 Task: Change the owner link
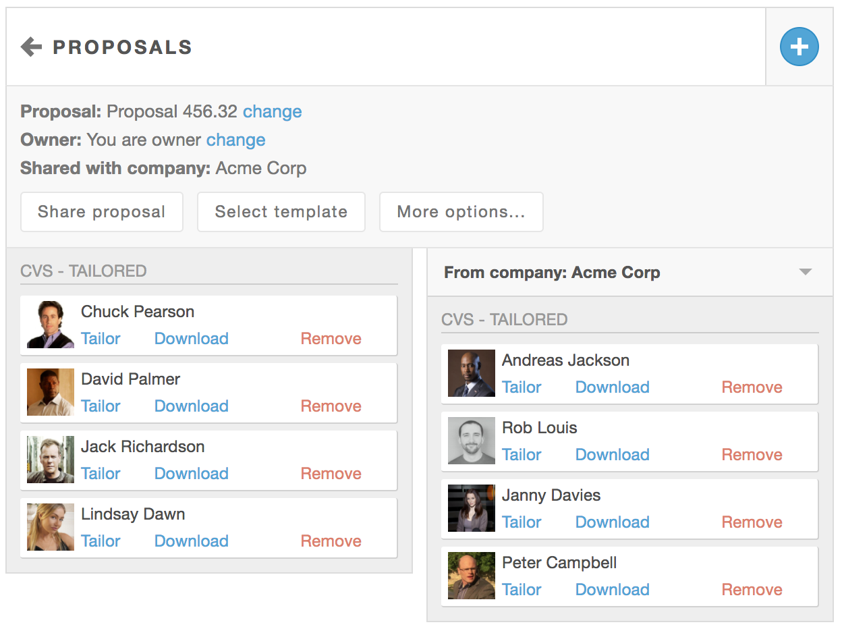coord(235,140)
